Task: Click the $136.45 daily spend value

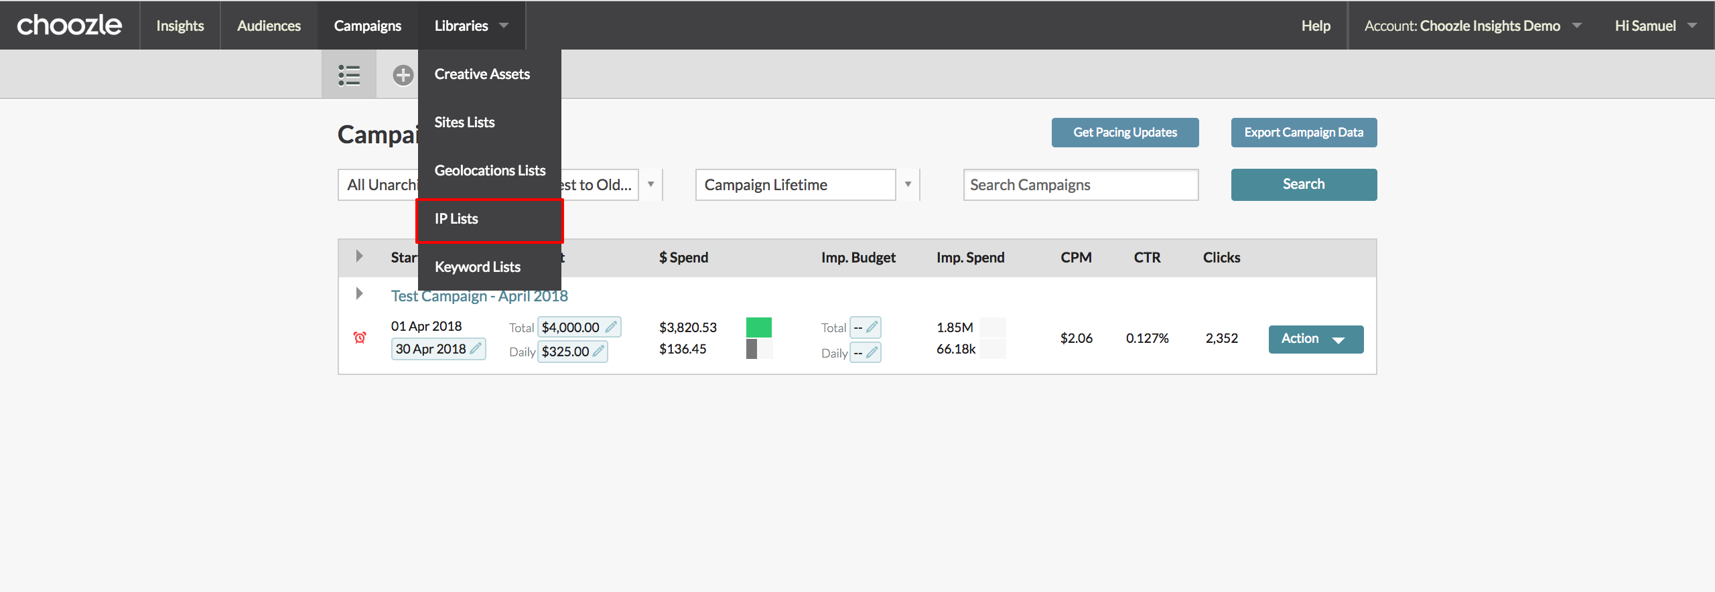Action: tap(683, 349)
